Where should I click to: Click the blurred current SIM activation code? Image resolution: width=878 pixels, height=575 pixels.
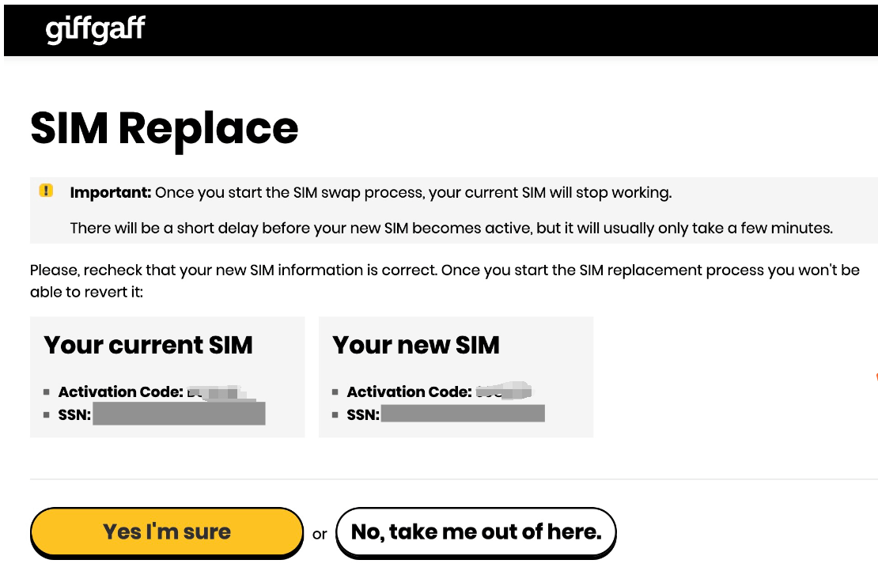pyautogui.click(x=215, y=391)
